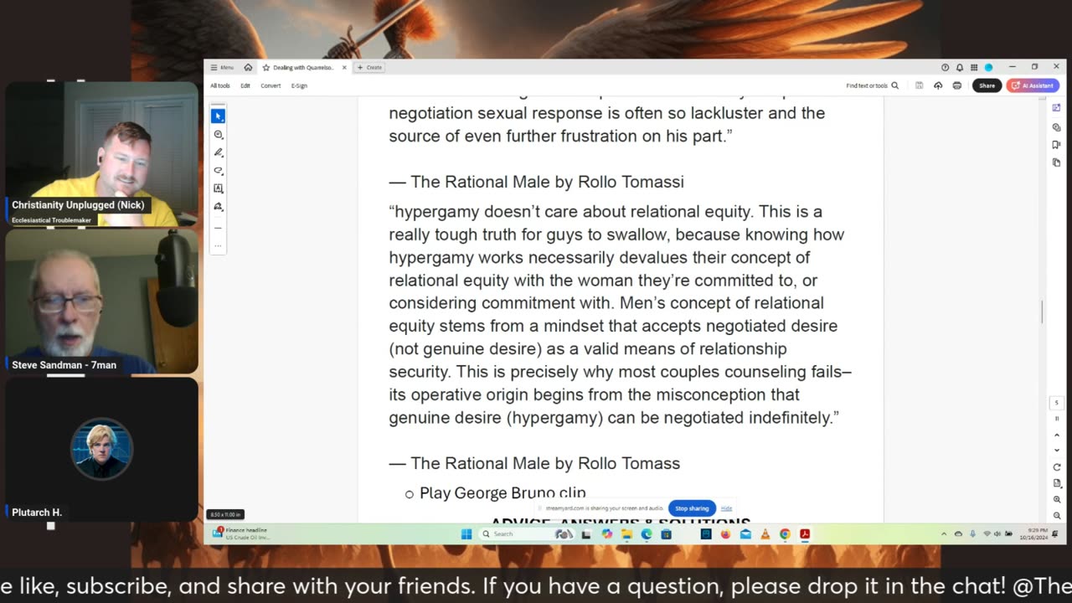Switch to the Dealing with Quarrelso tab

[303, 67]
